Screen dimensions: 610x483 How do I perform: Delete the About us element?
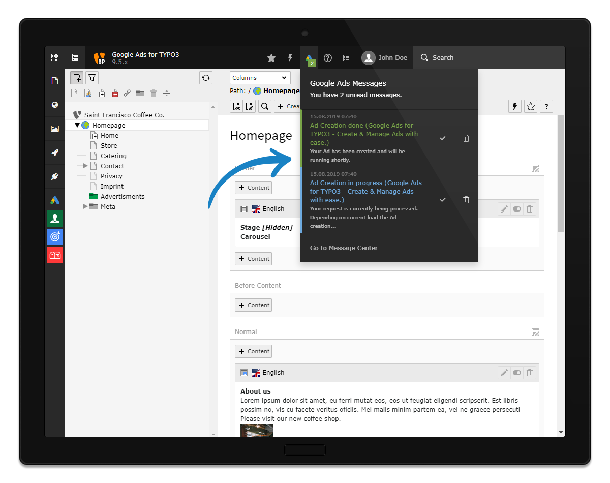click(530, 373)
